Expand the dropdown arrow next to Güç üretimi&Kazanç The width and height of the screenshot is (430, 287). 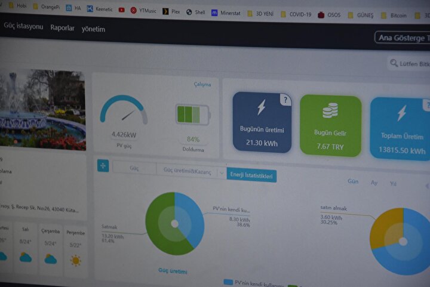(222, 173)
